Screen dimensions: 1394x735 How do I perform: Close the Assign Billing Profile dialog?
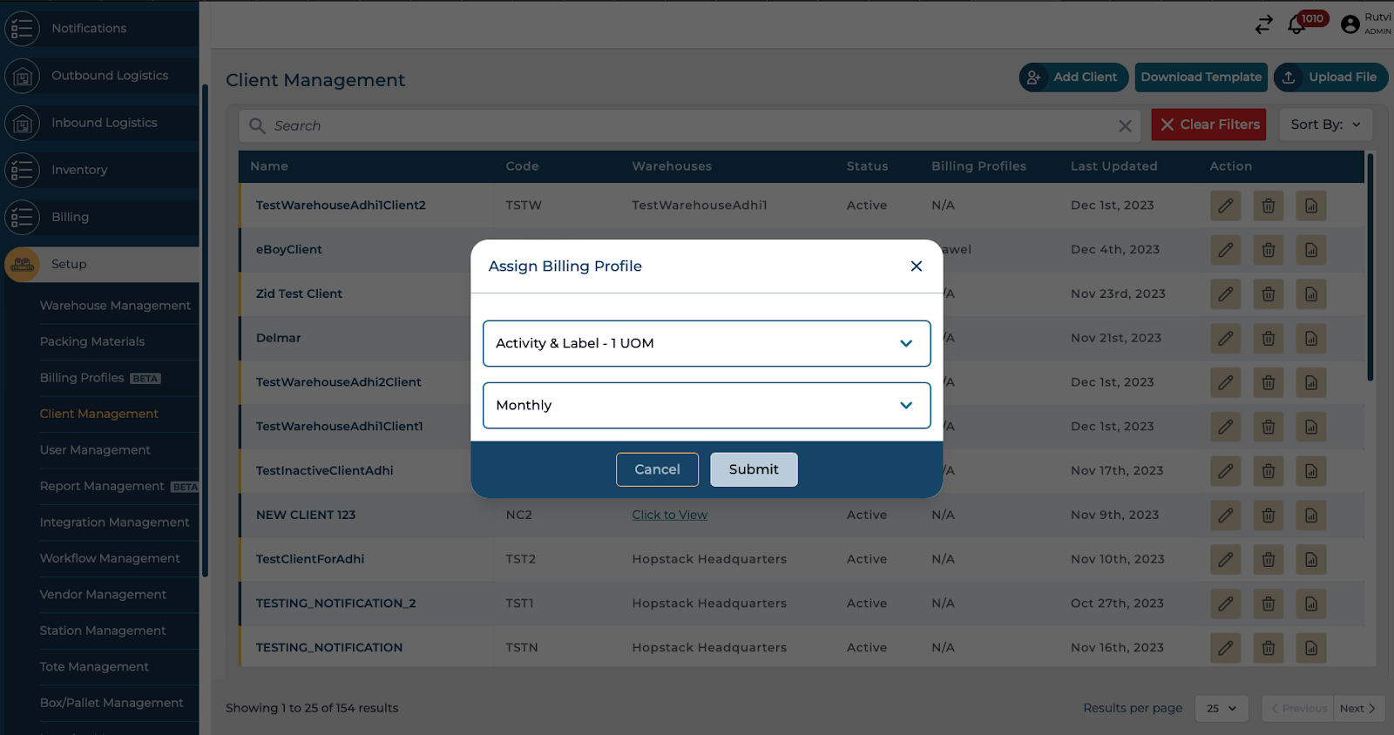click(x=916, y=266)
